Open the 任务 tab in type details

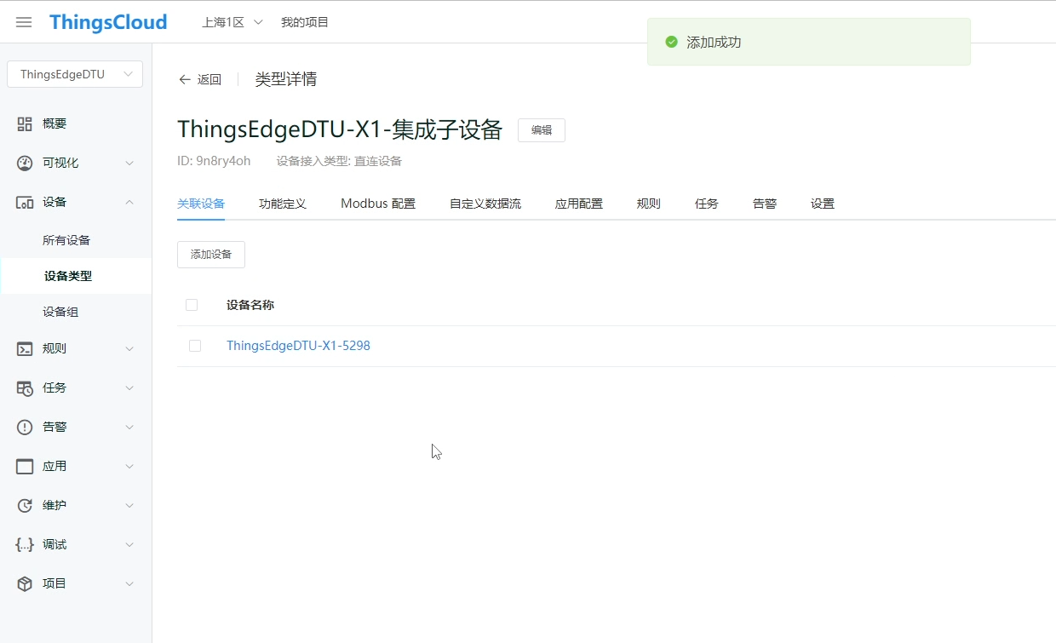click(707, 204)
